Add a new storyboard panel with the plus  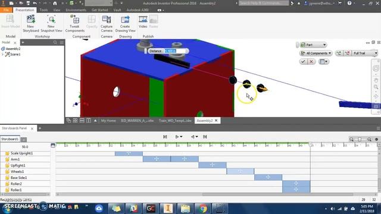40,128
